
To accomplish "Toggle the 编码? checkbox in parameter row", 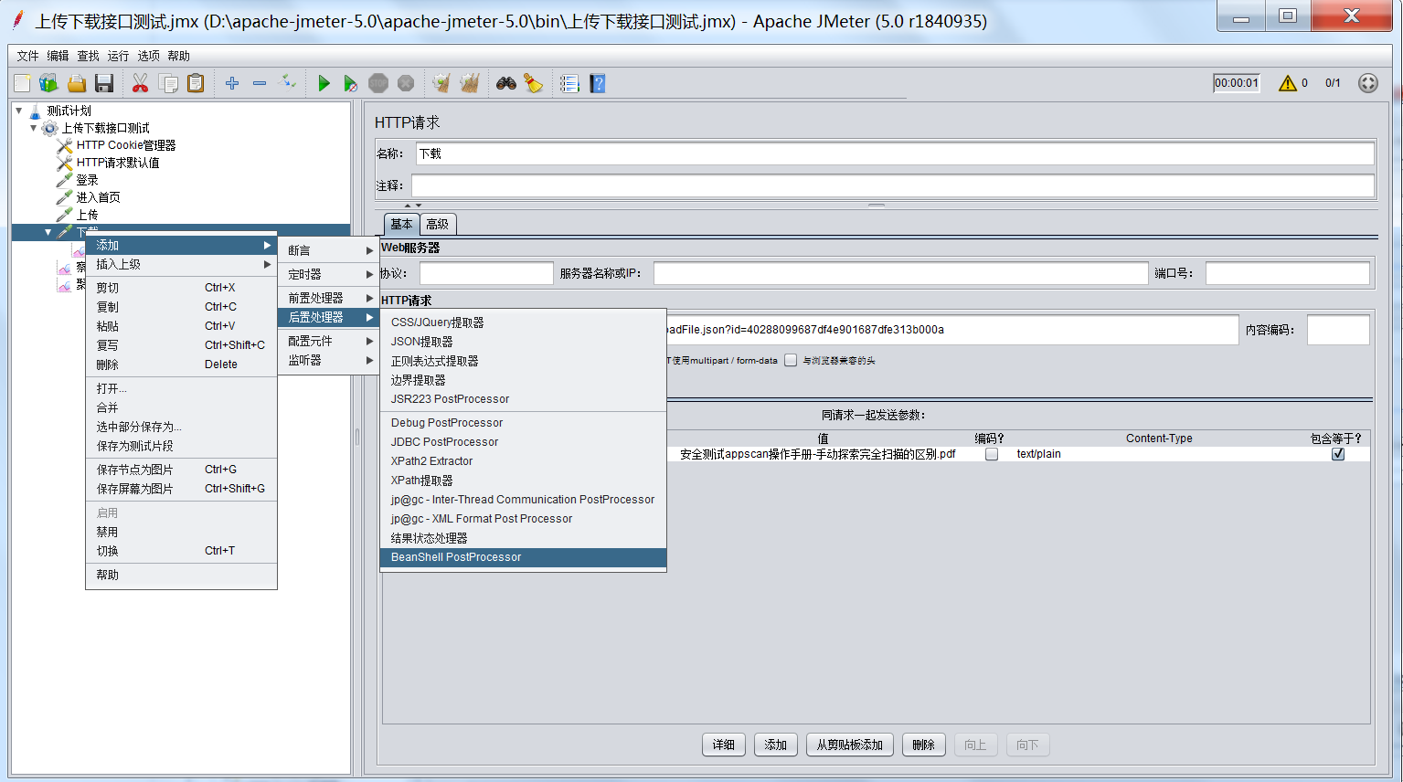I will click(992, 454).
